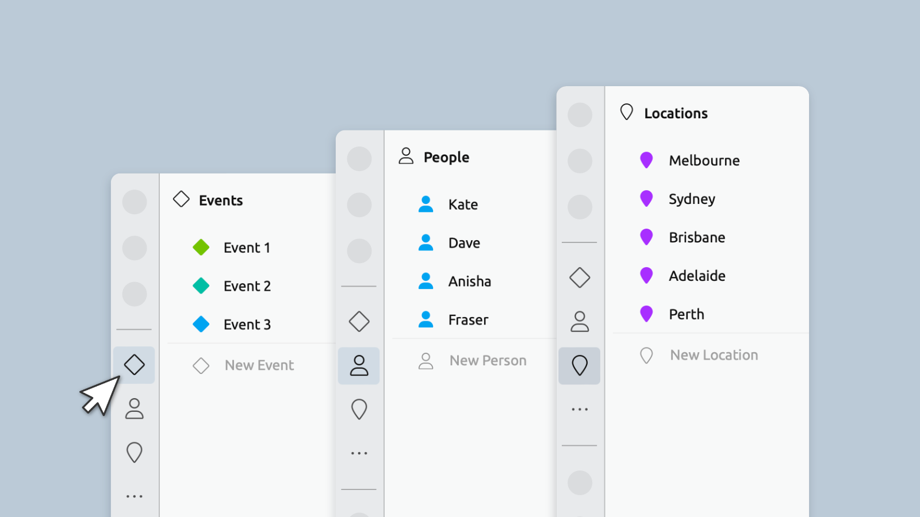Select the Events diamond icon in Events sidebar
Viewport: 920px width, 517px height.
point(134,364)
